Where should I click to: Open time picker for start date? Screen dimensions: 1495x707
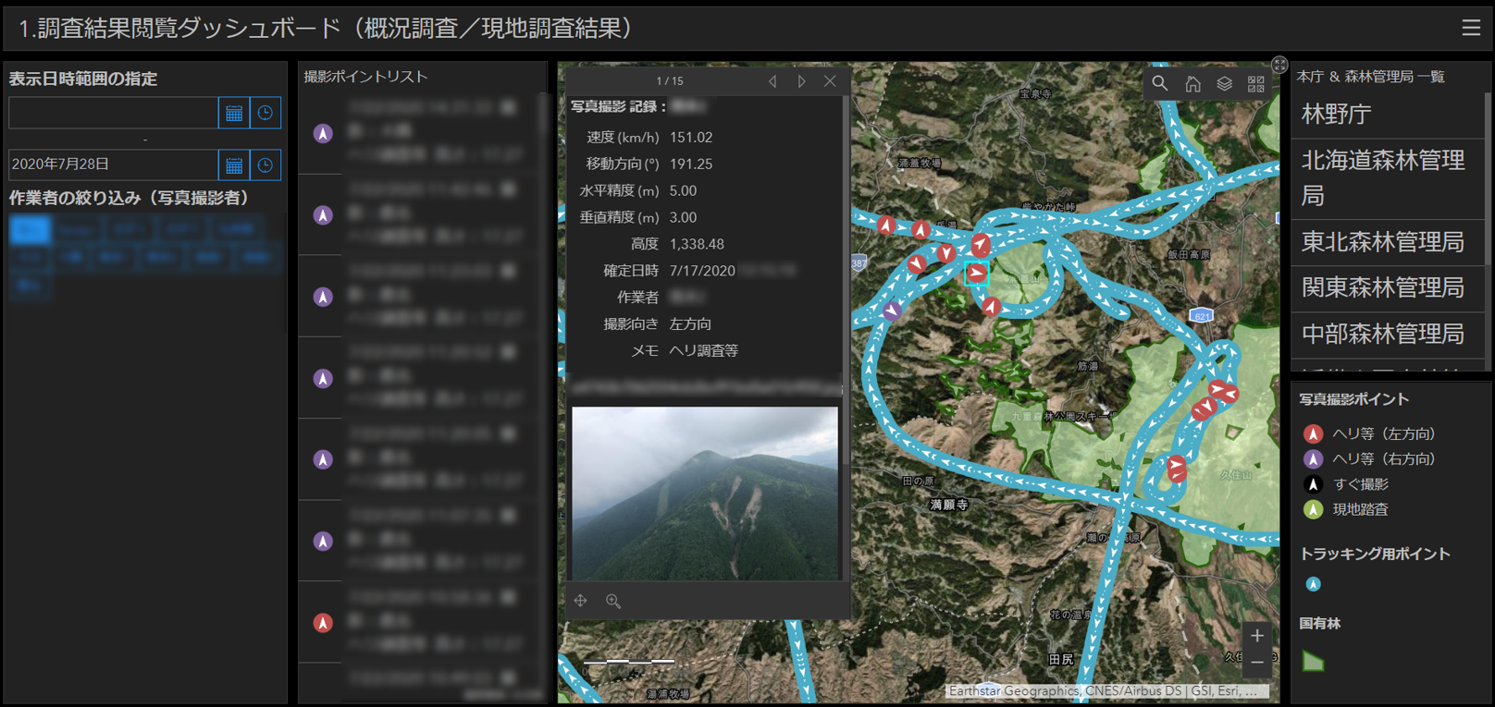[x=266, y=113]
